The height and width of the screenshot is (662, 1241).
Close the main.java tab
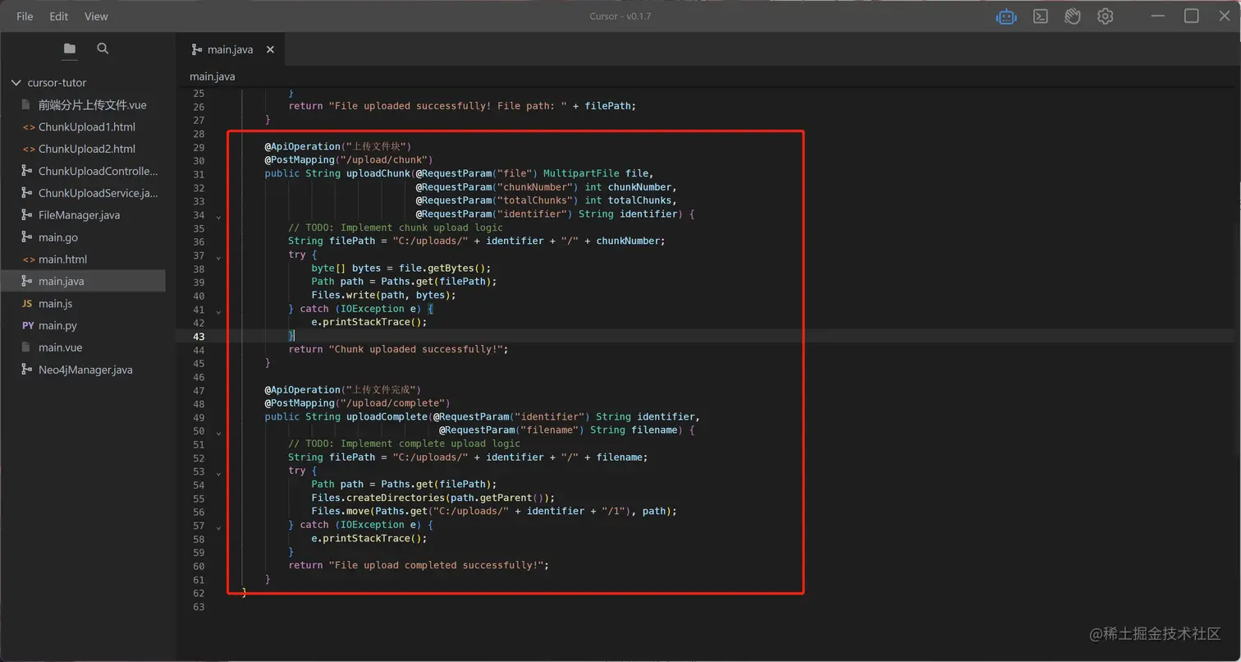coord(270,50)
